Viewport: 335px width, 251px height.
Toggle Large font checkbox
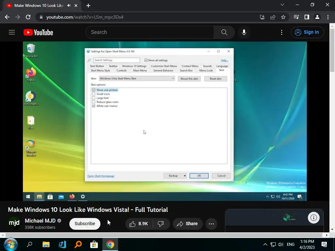(x=94, y=98)
